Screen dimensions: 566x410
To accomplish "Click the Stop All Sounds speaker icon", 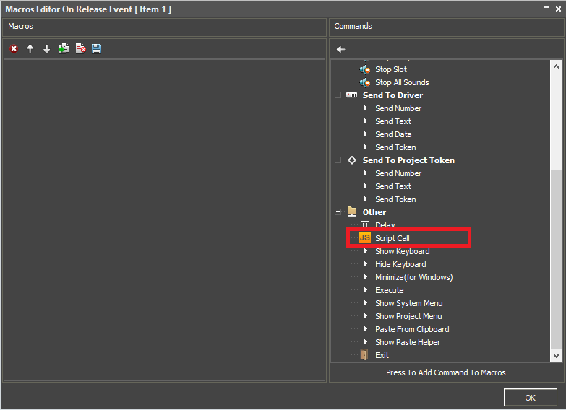I will [365, 82].
